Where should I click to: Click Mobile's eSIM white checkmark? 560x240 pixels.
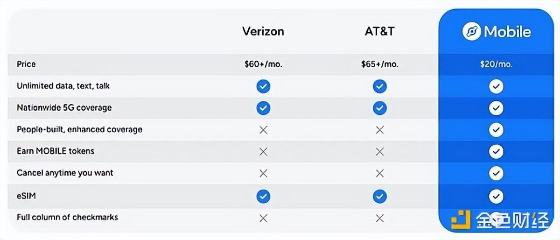pyautogui.click(x=496, y=197)
